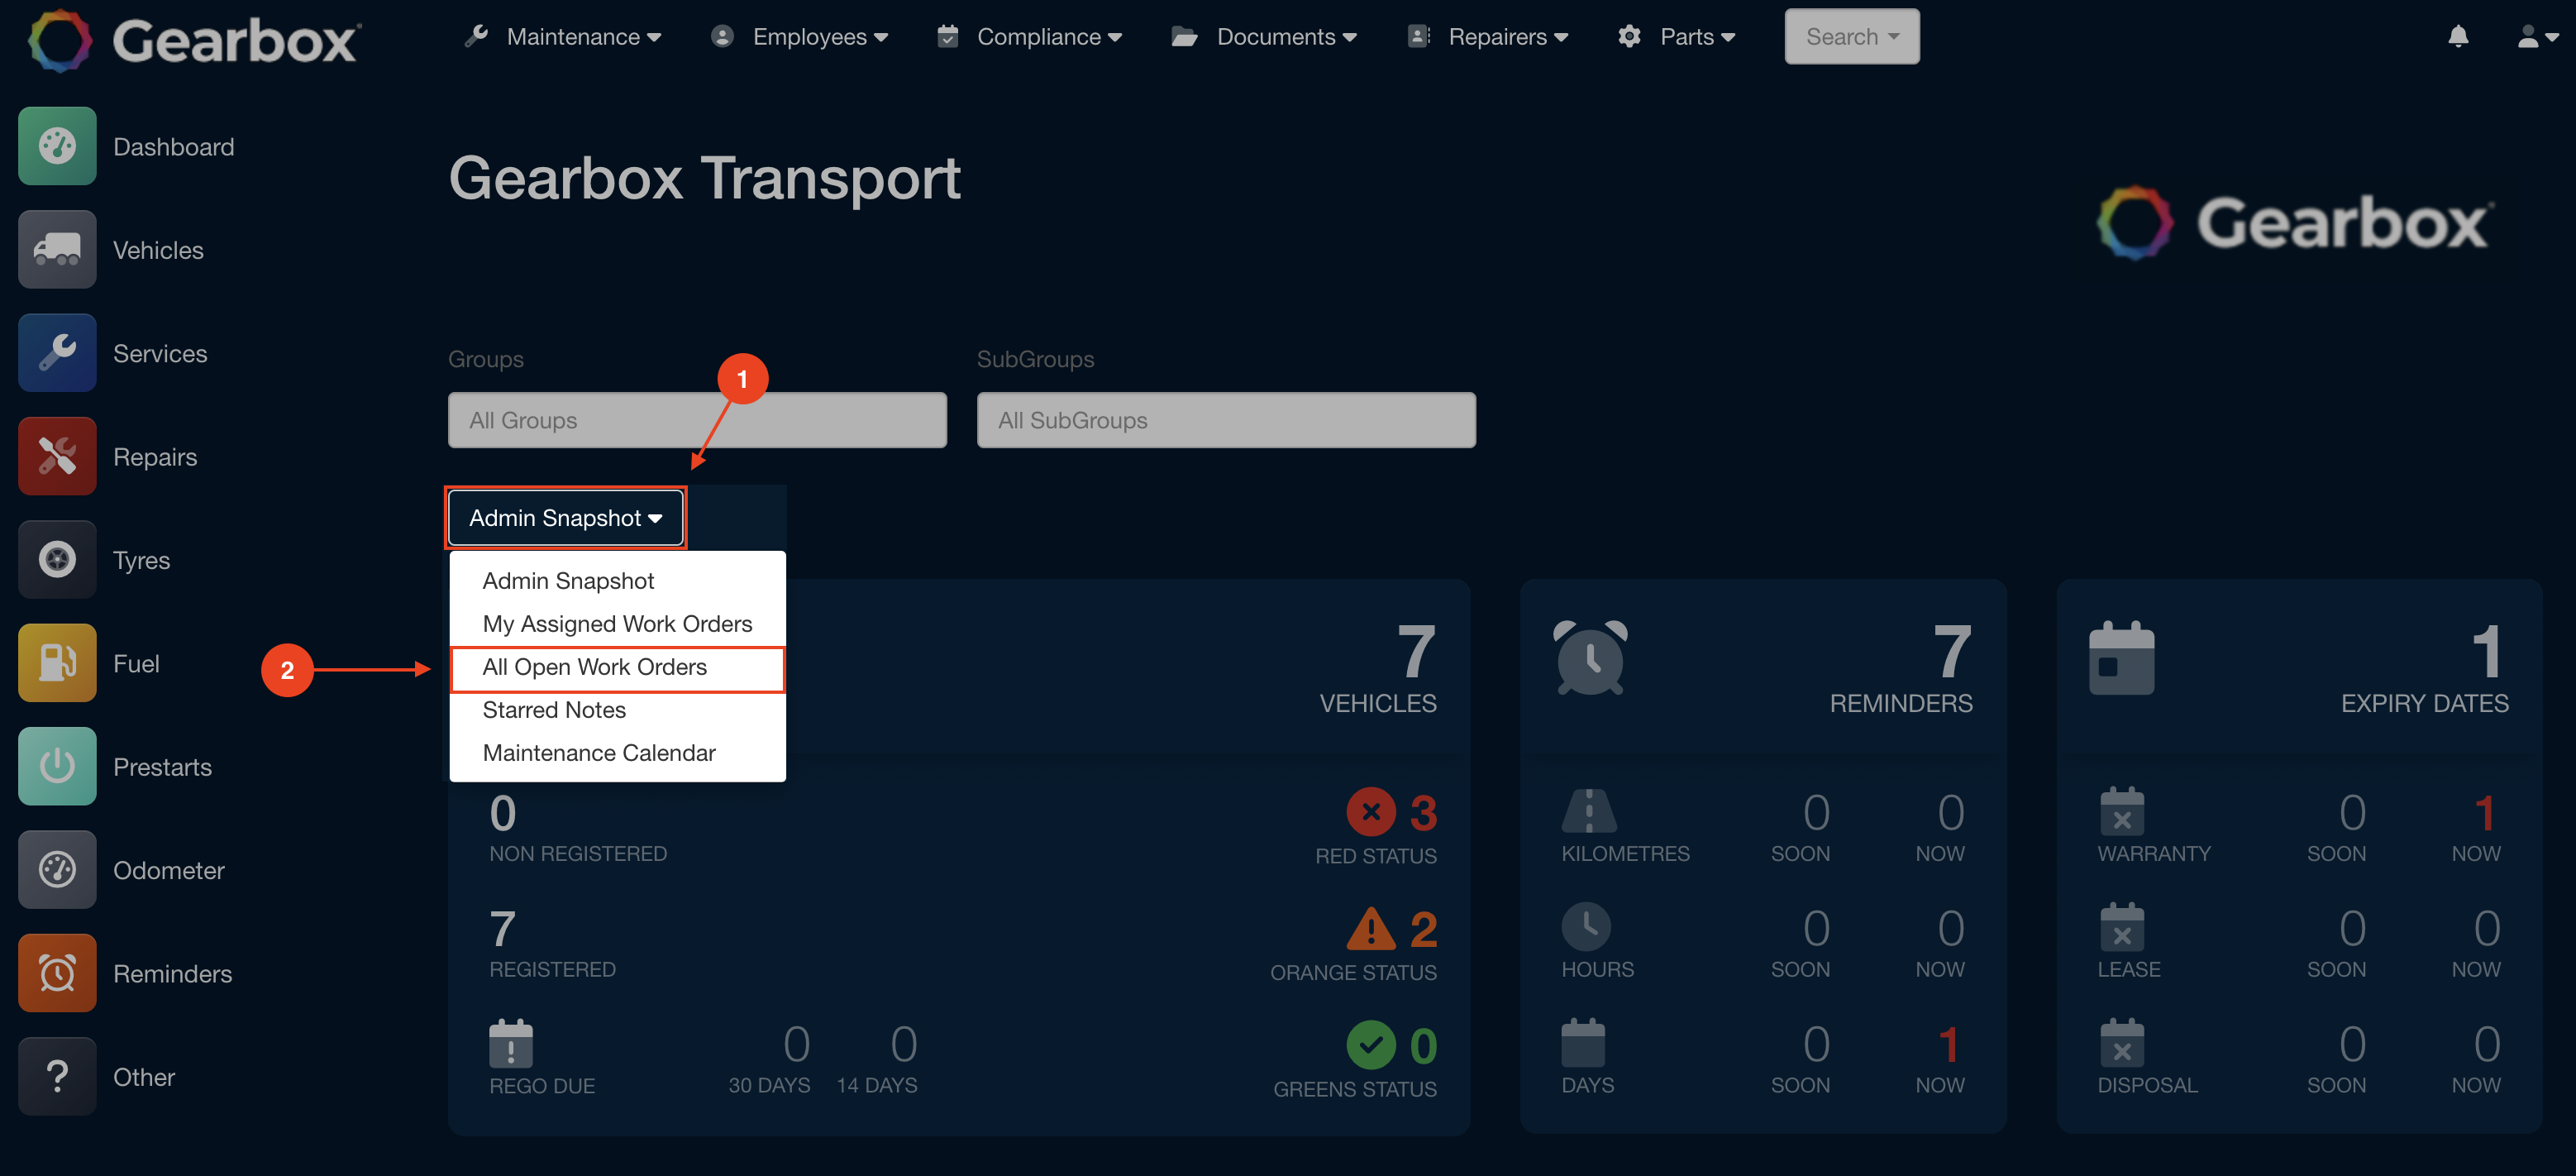Expand the Employees menu

point(799,37)
